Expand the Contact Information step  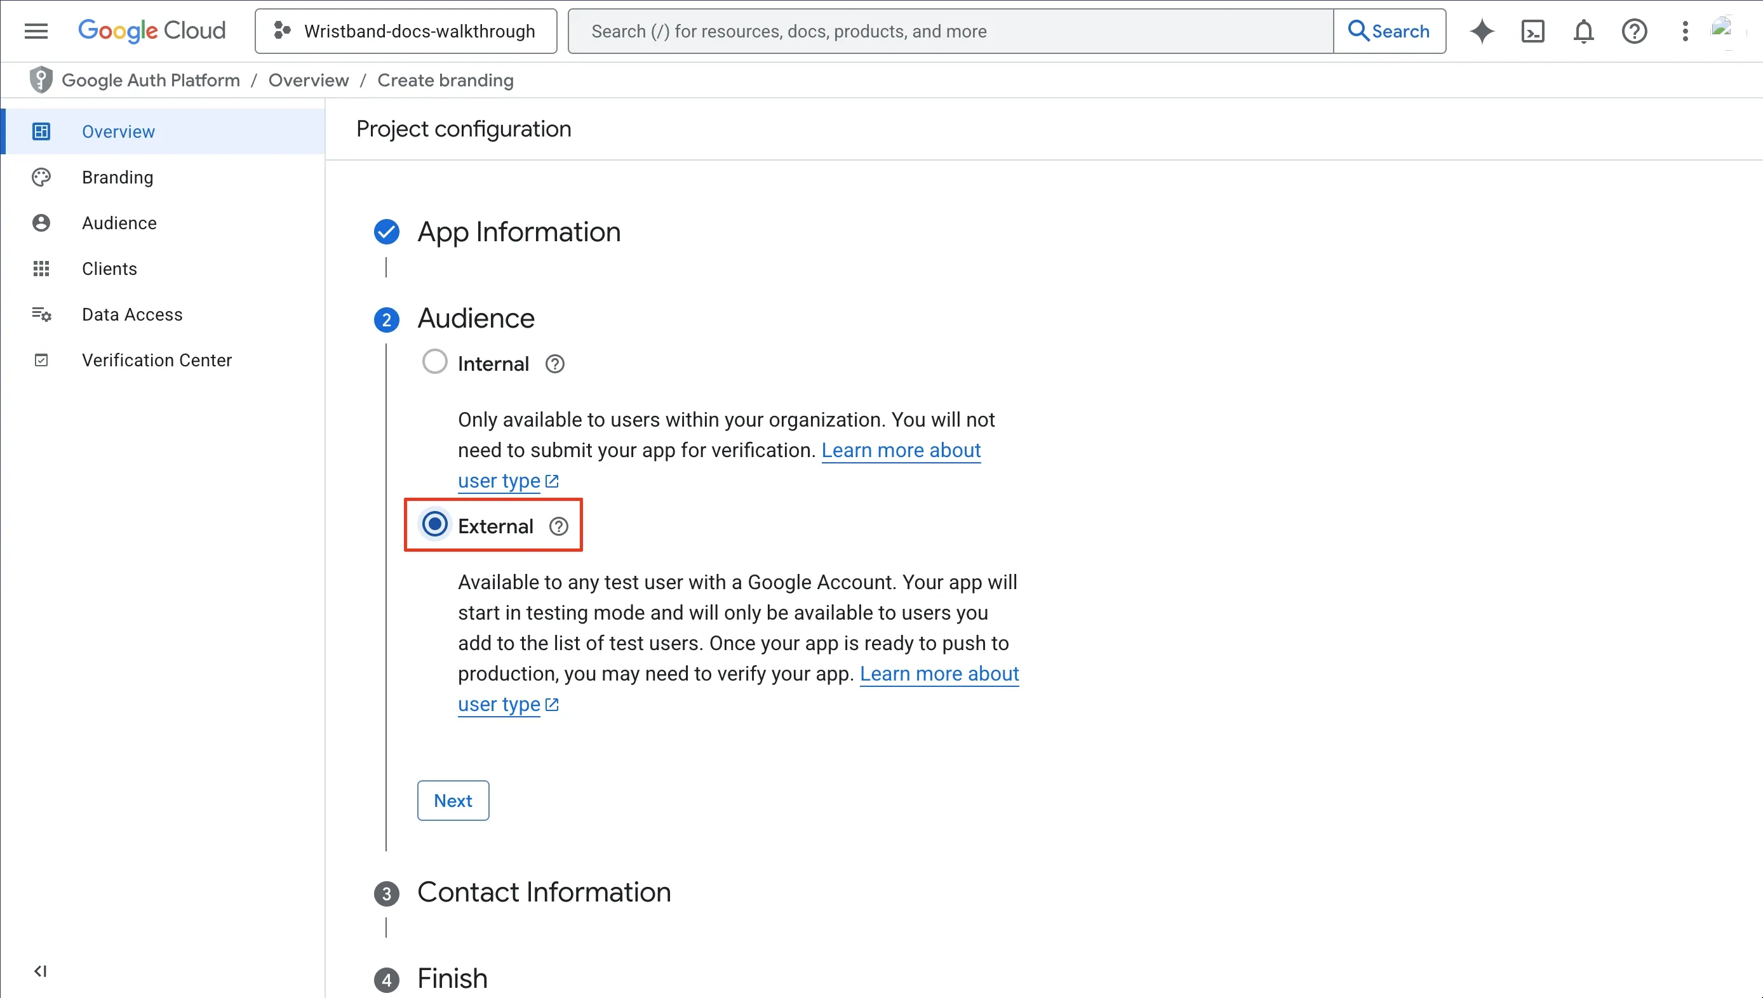(x=544, y=892)
